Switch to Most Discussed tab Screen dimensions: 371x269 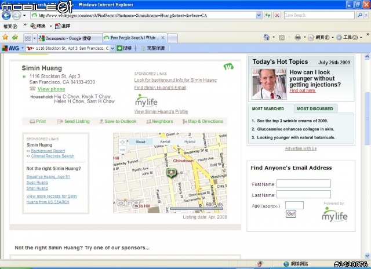[315, 109]
